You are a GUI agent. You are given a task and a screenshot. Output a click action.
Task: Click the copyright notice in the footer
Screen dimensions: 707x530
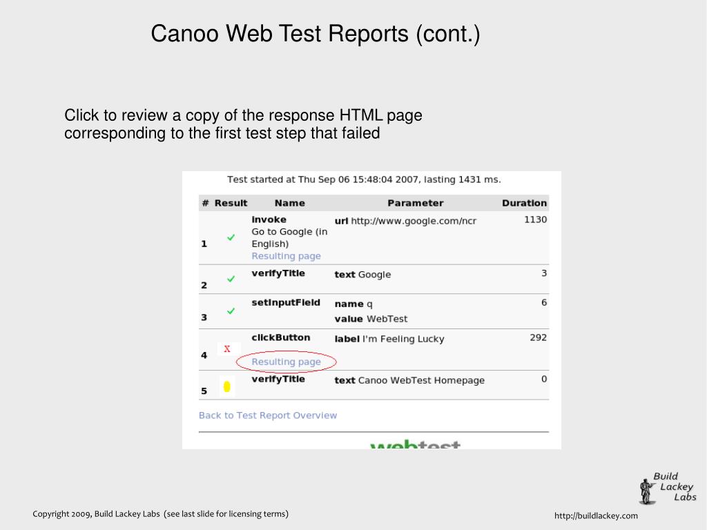click(160, 513)
